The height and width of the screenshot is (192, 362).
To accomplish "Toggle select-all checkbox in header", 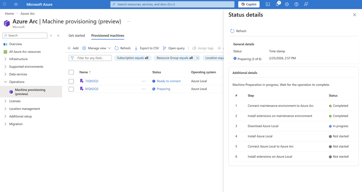I will (x=71, y=72).
